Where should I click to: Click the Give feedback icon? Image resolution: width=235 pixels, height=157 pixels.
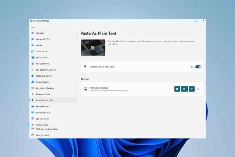click(x=33, y=135)
